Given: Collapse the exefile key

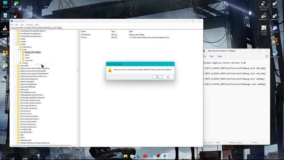Looking at the screenshot, I should [16, 44].
